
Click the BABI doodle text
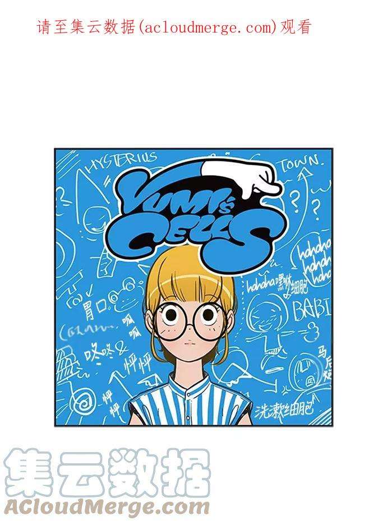coord(312,308)
